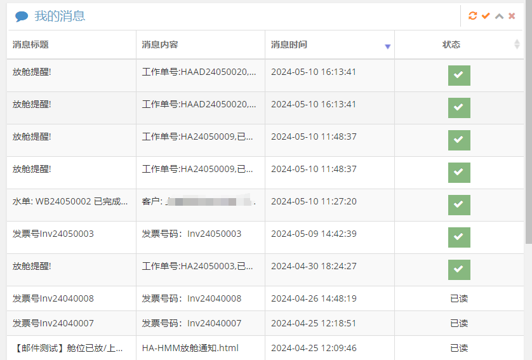Collapse the 我的消息 panel with the chevron

tap(499, 16)
